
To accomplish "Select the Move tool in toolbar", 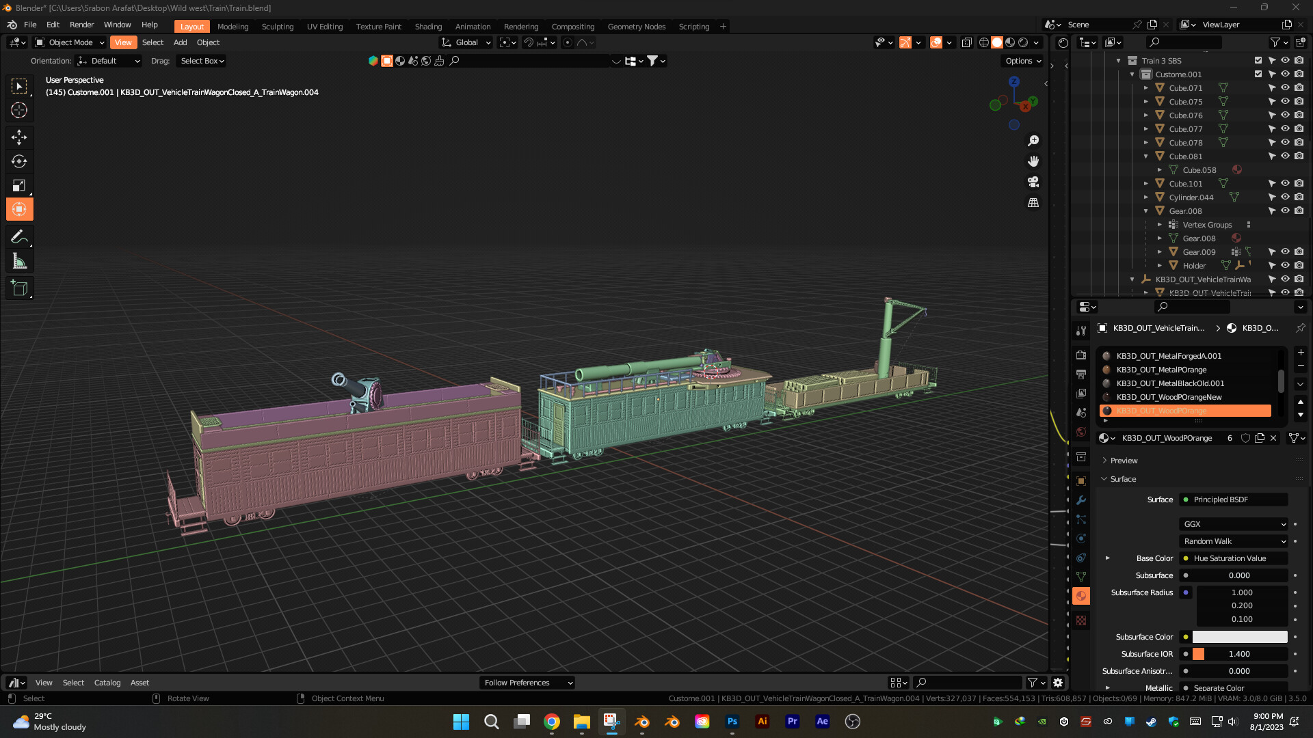I will [19, 137].
